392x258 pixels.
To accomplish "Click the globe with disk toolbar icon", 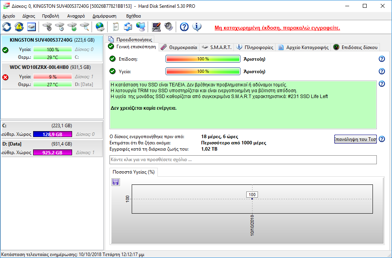I will (x=100, y=27).
